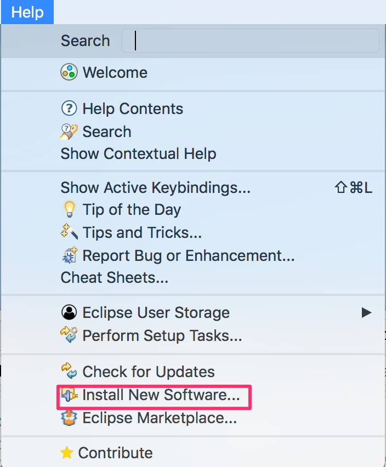Click the Help Contents question mark icon
Image resolution: width=386 pixels, height=467 pixels.
(x=69, y=108)
